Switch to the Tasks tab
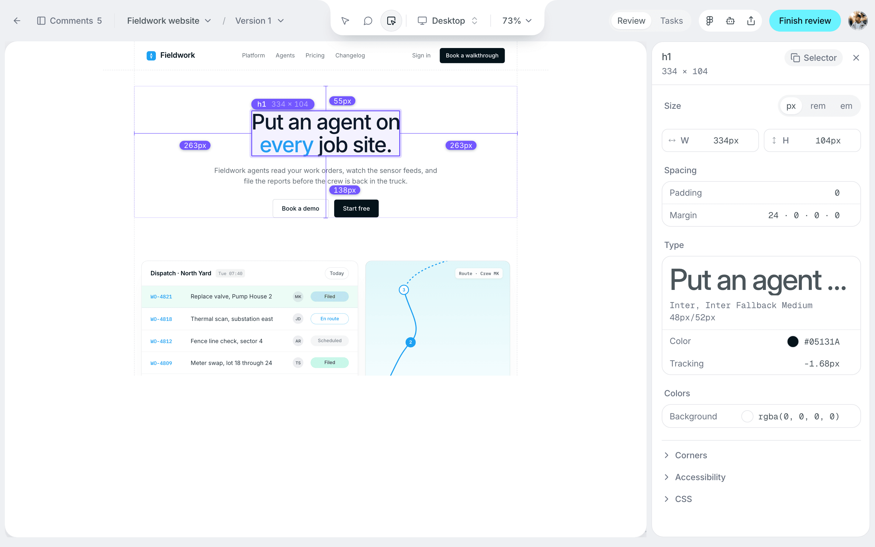Viewport: 875px width, 547px height. 671,21
